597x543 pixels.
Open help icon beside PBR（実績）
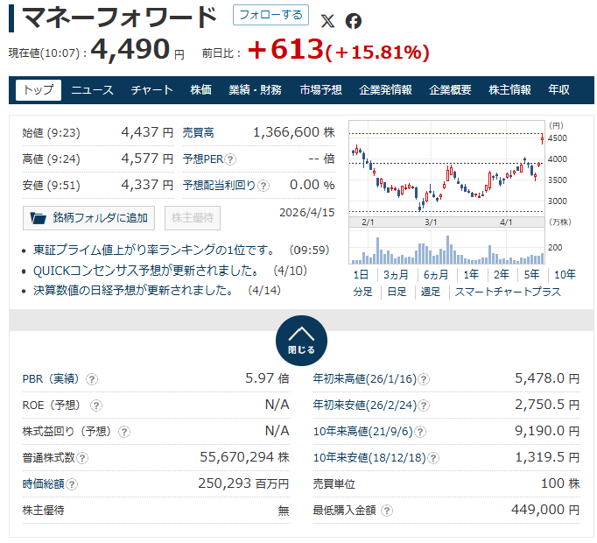[92, 379]
